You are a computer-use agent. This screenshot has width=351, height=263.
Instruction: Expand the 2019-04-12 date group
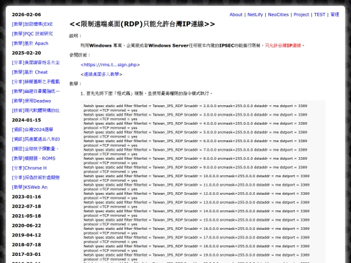click(x=27, y=235)
